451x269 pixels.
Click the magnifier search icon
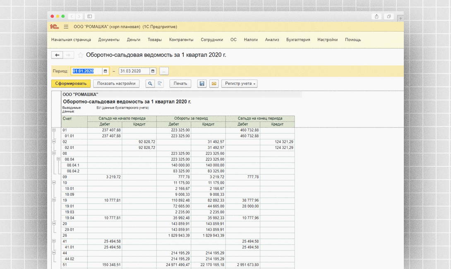click(150, 84)
